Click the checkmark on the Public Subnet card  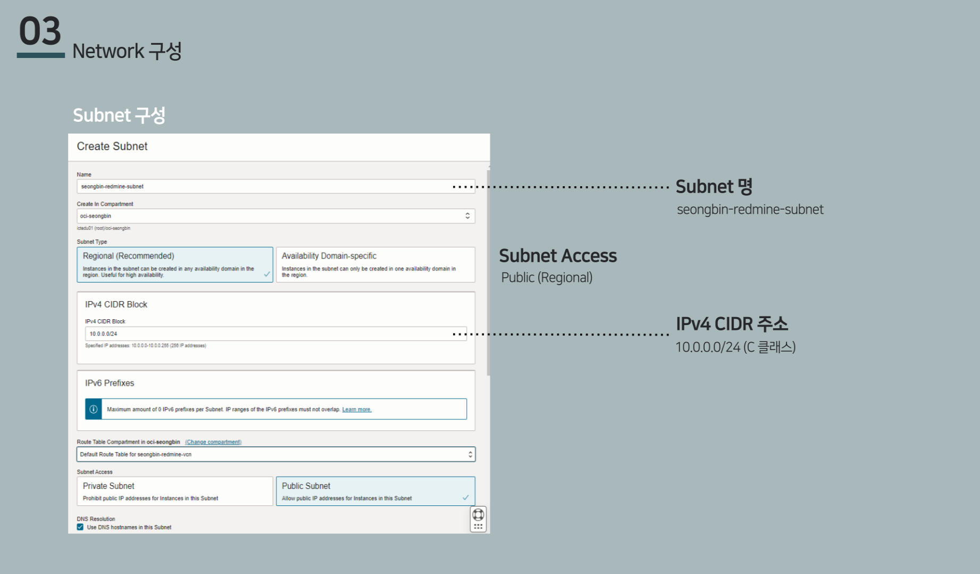point(466,498)
